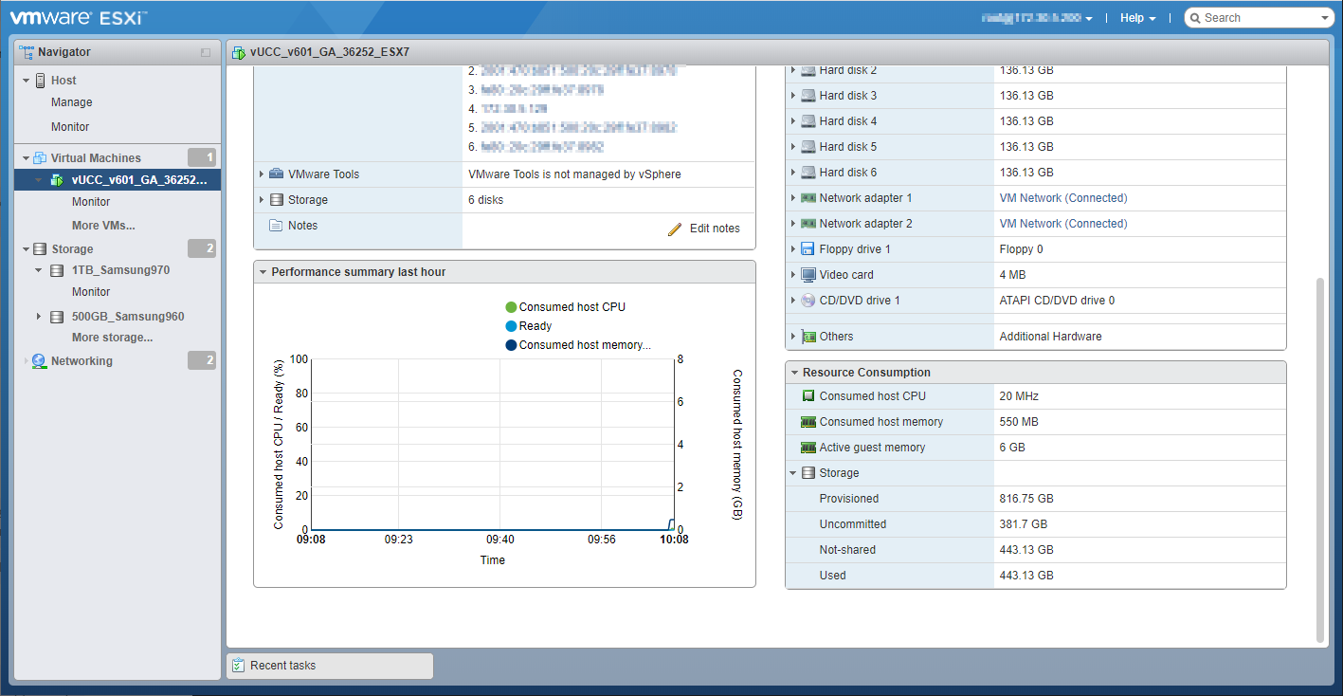
Task: Expand the Networking tree node
Action: pyautogui.click(x=27, y=361)
